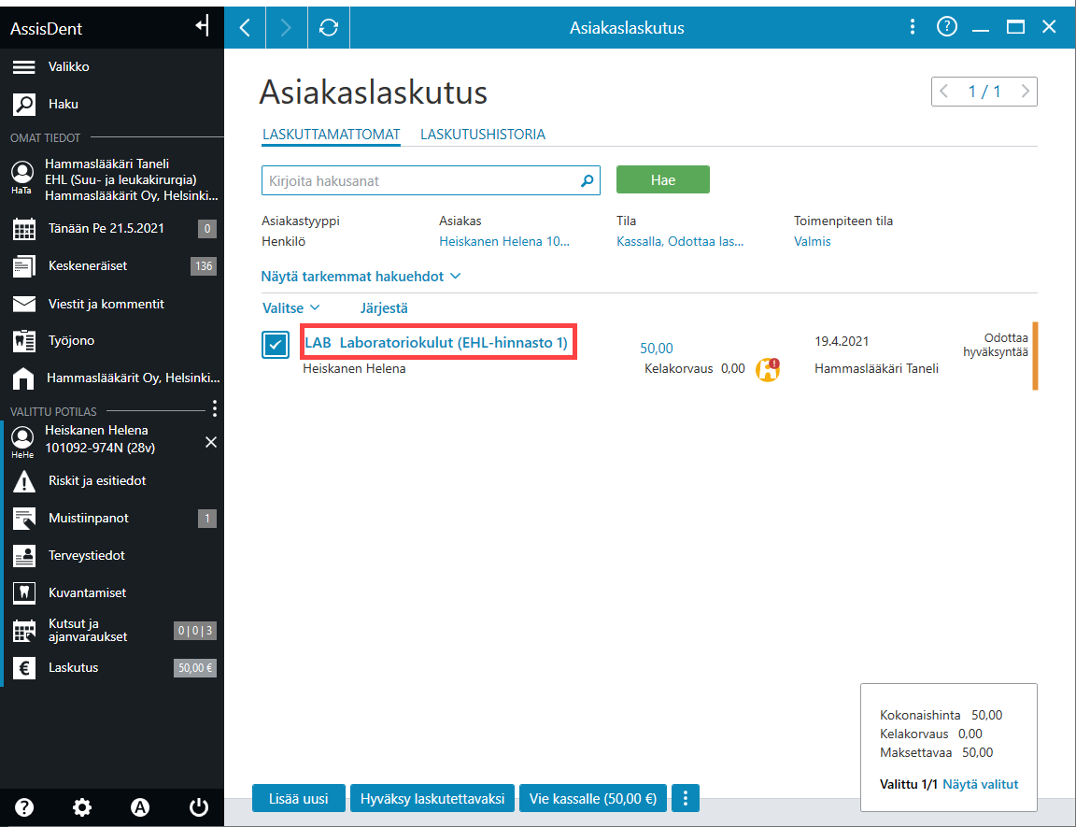This screenshot has height=827, width=1076.
Task: Click Asiakas filter Heiskanen Helena
Action: point(504,242)
